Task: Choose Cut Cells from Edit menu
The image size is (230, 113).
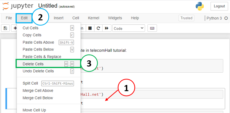Action: (49, 28)
